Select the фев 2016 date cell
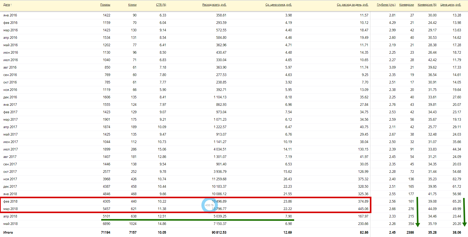Image resolution: width=468 pixels, height=237 pixels. tap(10, 23)
